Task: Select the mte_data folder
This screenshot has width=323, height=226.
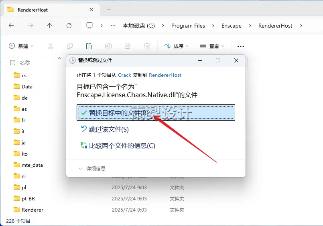Action: tap(28, 165)
